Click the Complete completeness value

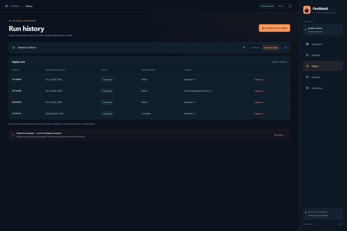[x=146, y=114]
